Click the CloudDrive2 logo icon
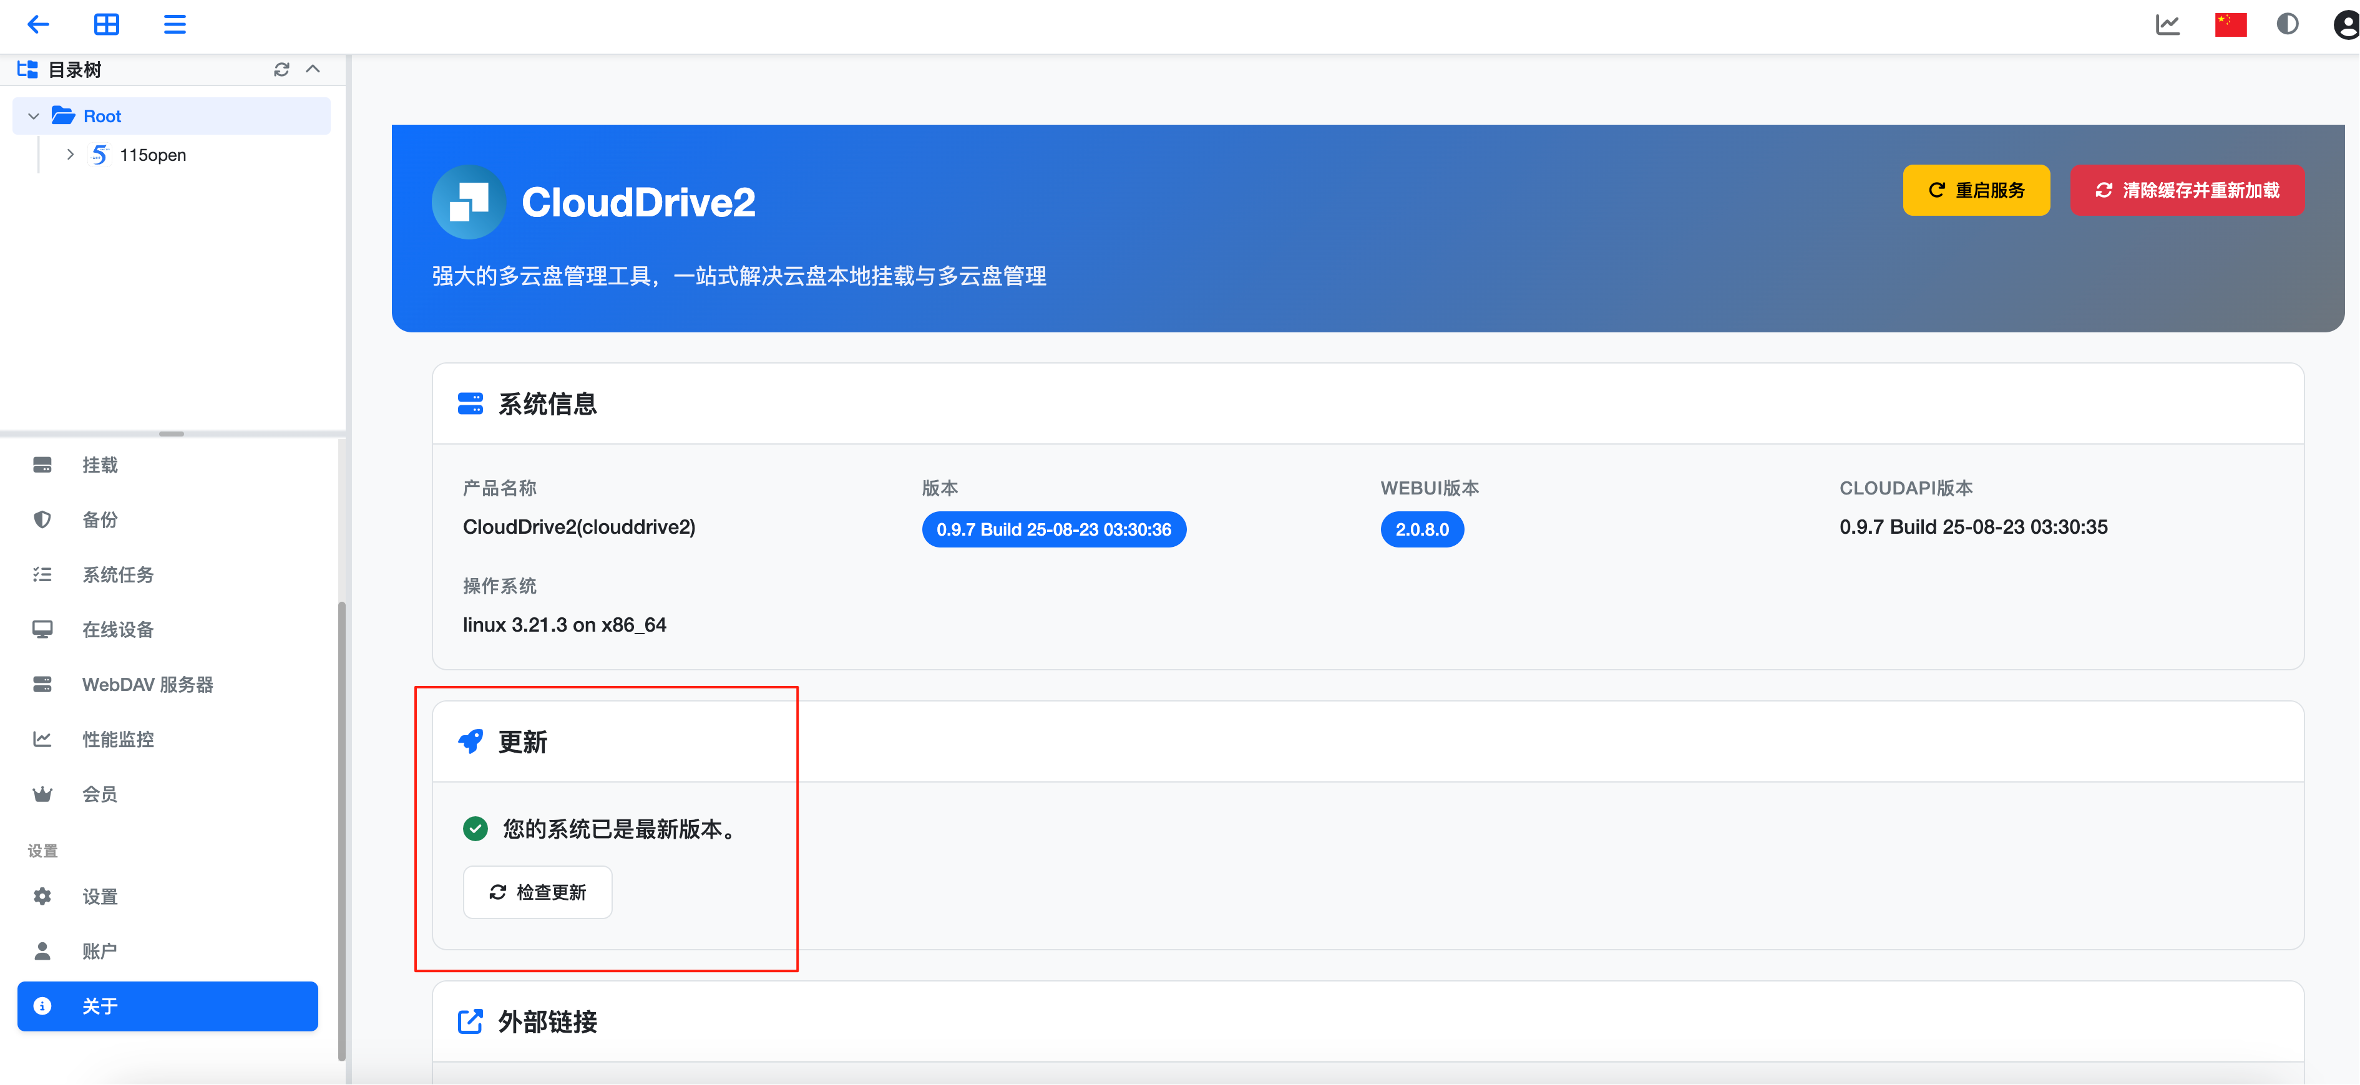 (x=468, y=203)
